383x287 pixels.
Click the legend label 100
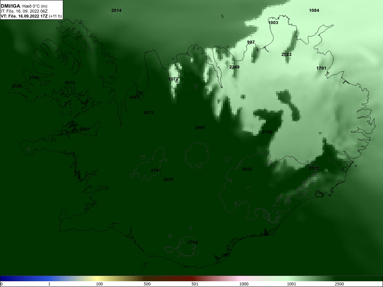coord(99,284)
